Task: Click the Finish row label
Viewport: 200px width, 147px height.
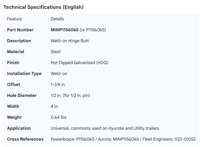Action: 13,63
